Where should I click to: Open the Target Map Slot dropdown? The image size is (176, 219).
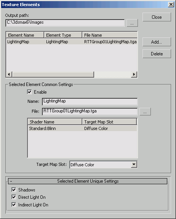(x=134, y=164)
